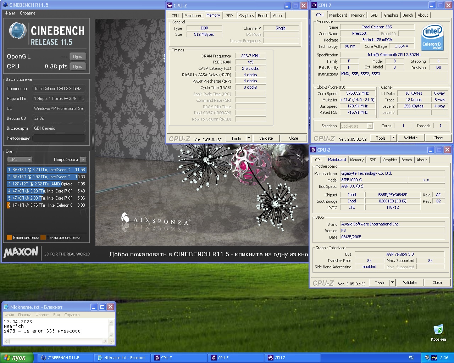
Task: Click the taskbar clock showing 2:36
Action: tap(444, 358)
